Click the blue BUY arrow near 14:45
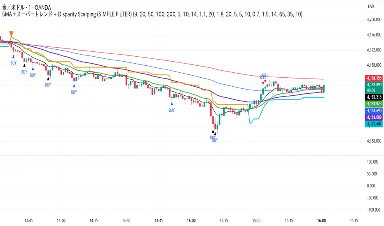Screen dimensions: 384x226 tap(172, 104)
